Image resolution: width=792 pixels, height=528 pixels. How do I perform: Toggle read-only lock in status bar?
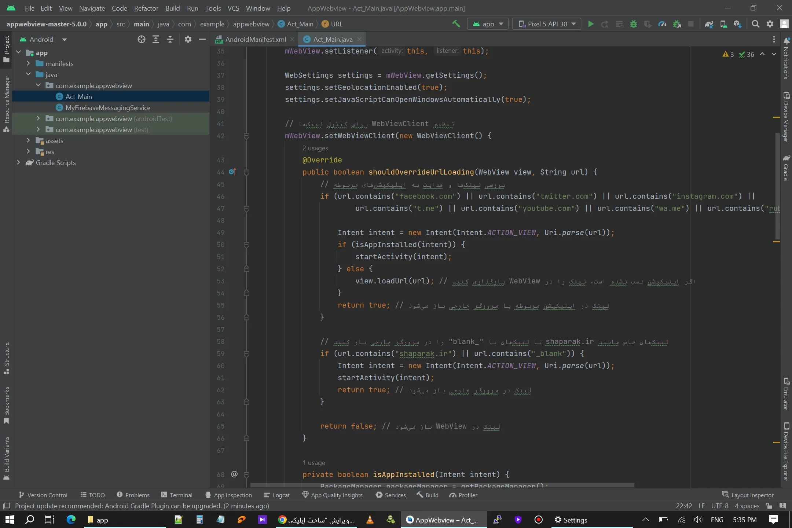point(769,506)
